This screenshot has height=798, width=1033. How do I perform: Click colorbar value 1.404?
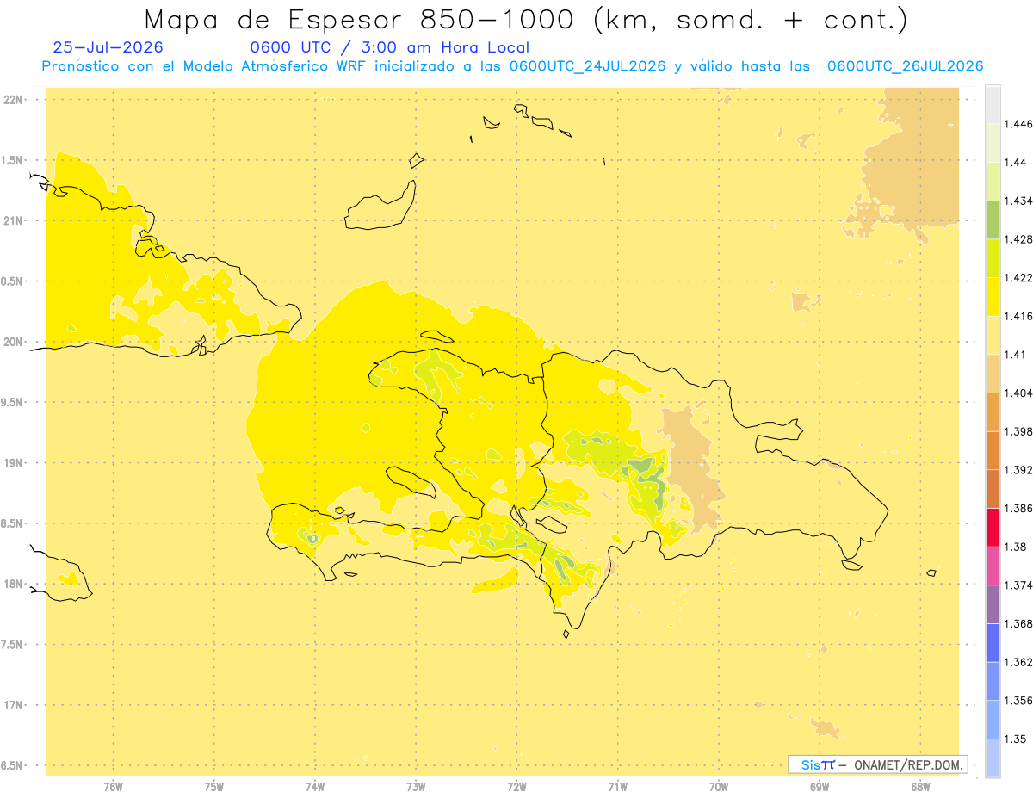coord(1018,393)
